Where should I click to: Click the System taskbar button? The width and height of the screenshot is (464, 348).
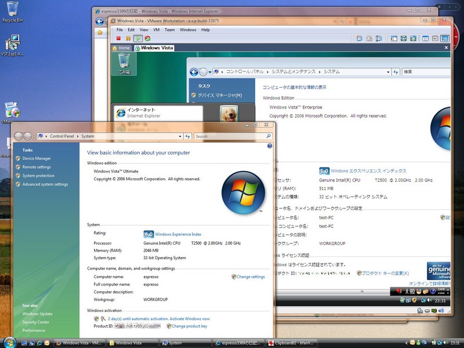pyautogui.click(x=185, y=343)
